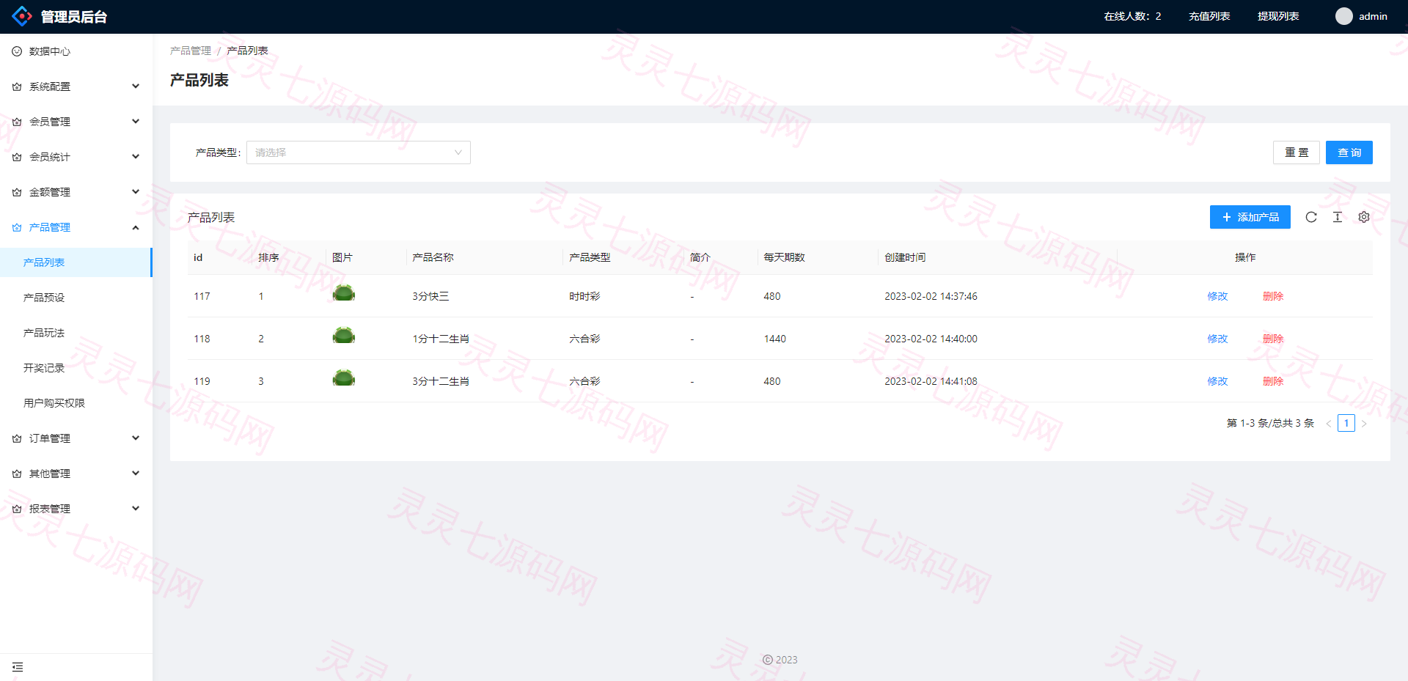Open 充值列表 in top bar
This screenshot has width=1408, height=681.
1209,16
